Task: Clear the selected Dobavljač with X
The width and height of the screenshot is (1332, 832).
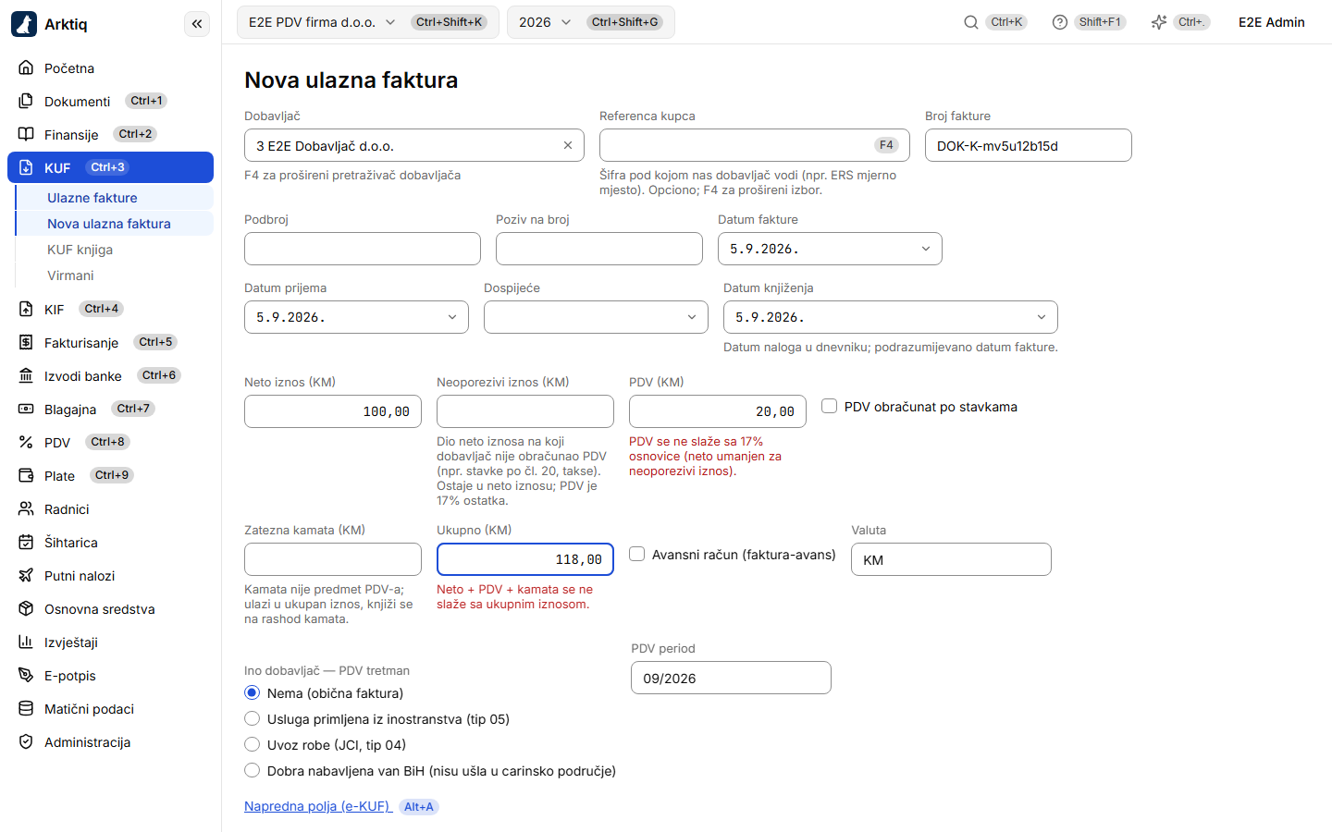Action: pos(568,145)
